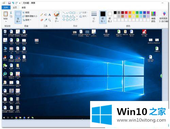Choose the Brushes tool icon

(56, 14)
